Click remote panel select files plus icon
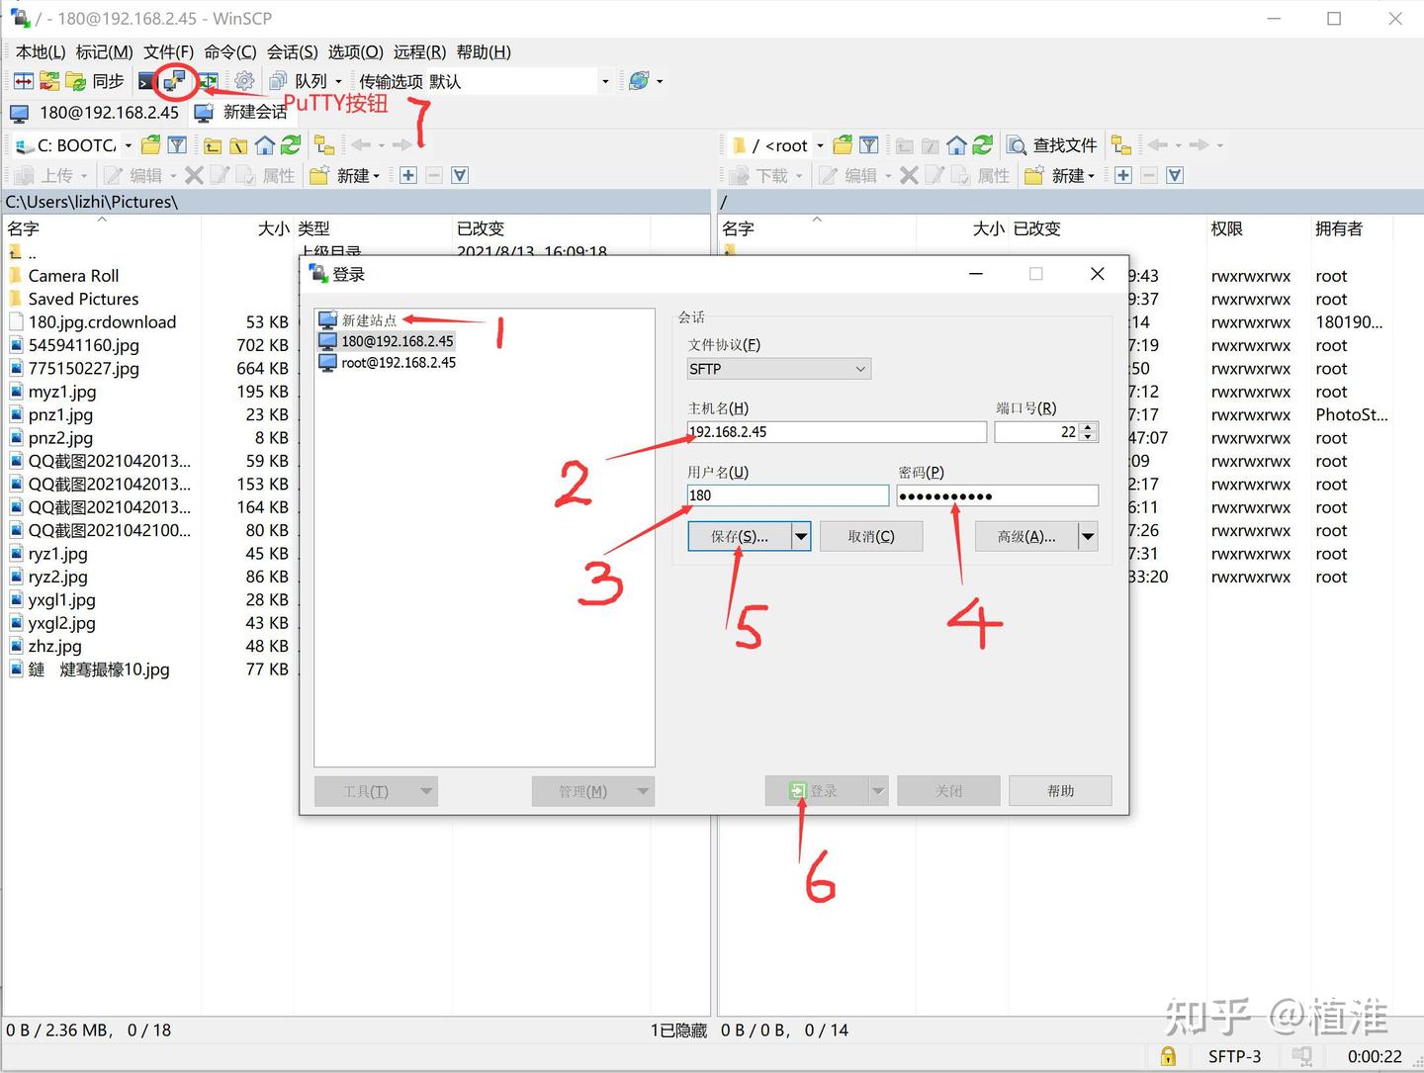Image resolution: width=1424 pixels, height=1073 pixels. click(1123, 175)
